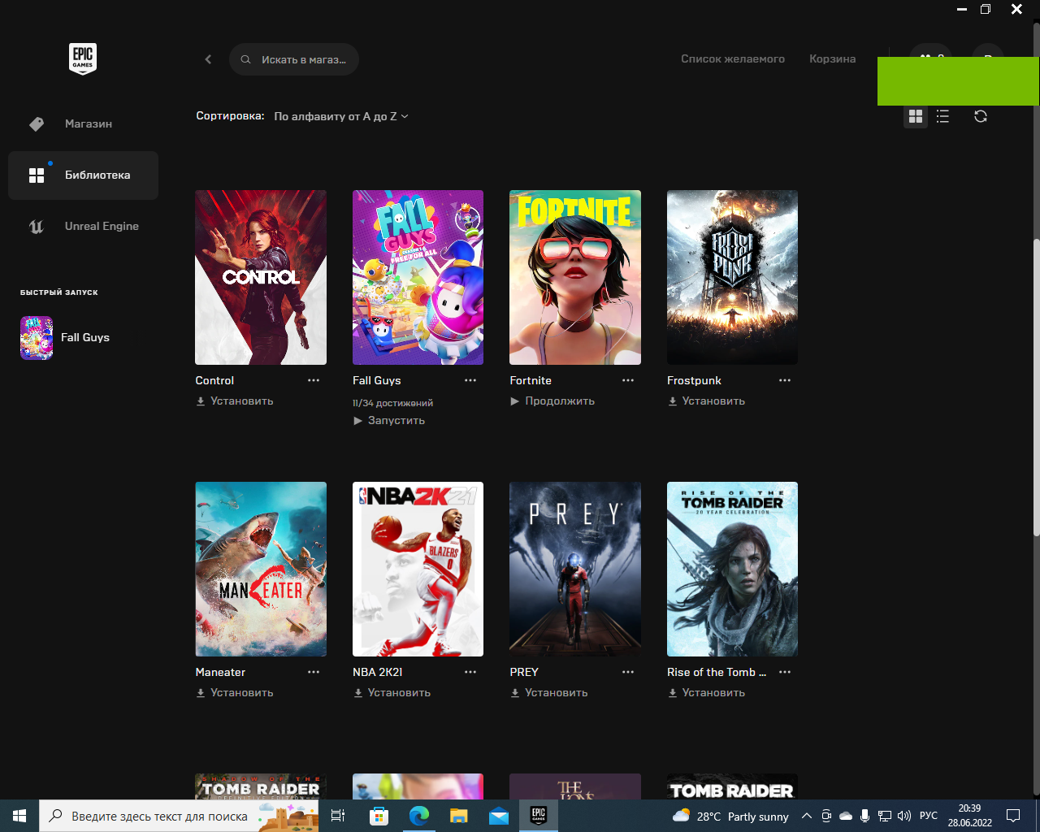The width and height of the screenshot is (1040, 832).
Task: Open Mail app from taskbar
Action: tap(498, 816)
